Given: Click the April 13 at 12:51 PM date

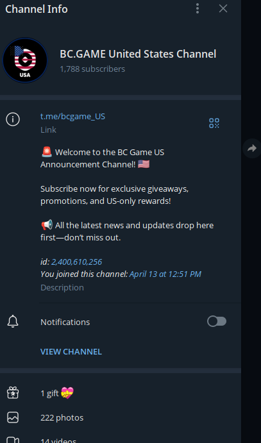Looking at the screenshot, I should [165, 274].
